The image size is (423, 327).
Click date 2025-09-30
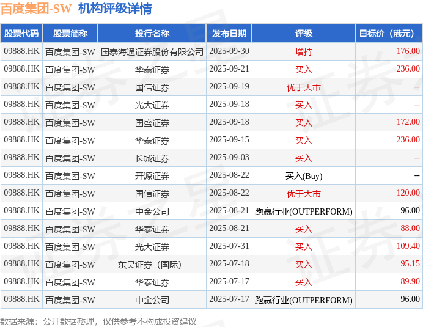click(229, 51)
